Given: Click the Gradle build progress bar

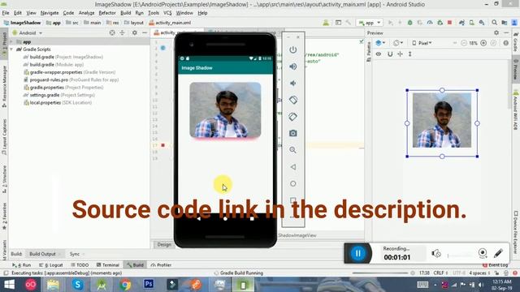Looking at the screenshot, I should pyautogui.click(x=380, y=273).
